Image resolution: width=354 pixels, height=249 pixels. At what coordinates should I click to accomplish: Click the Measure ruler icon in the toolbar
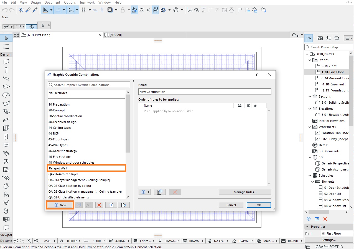(x=141, y=10)
